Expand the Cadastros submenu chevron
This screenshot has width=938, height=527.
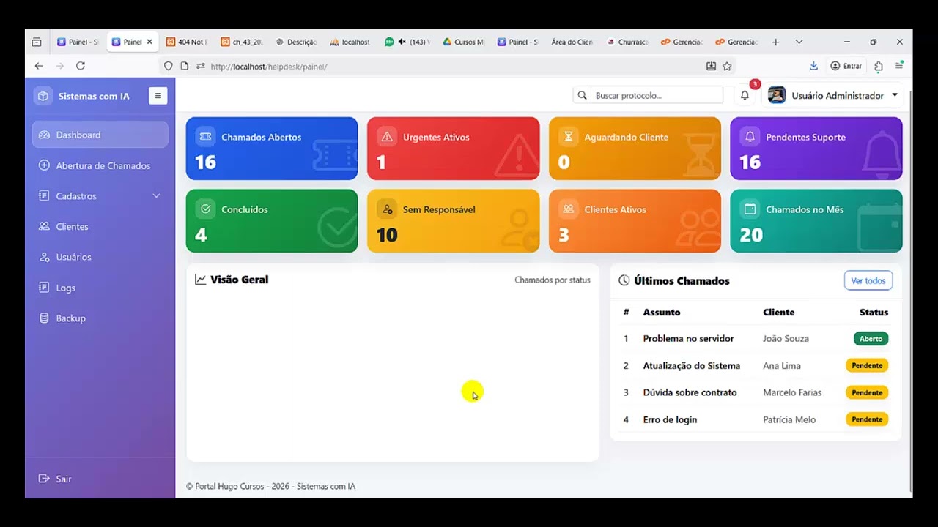pyautogui.click(x=156, y=196)
